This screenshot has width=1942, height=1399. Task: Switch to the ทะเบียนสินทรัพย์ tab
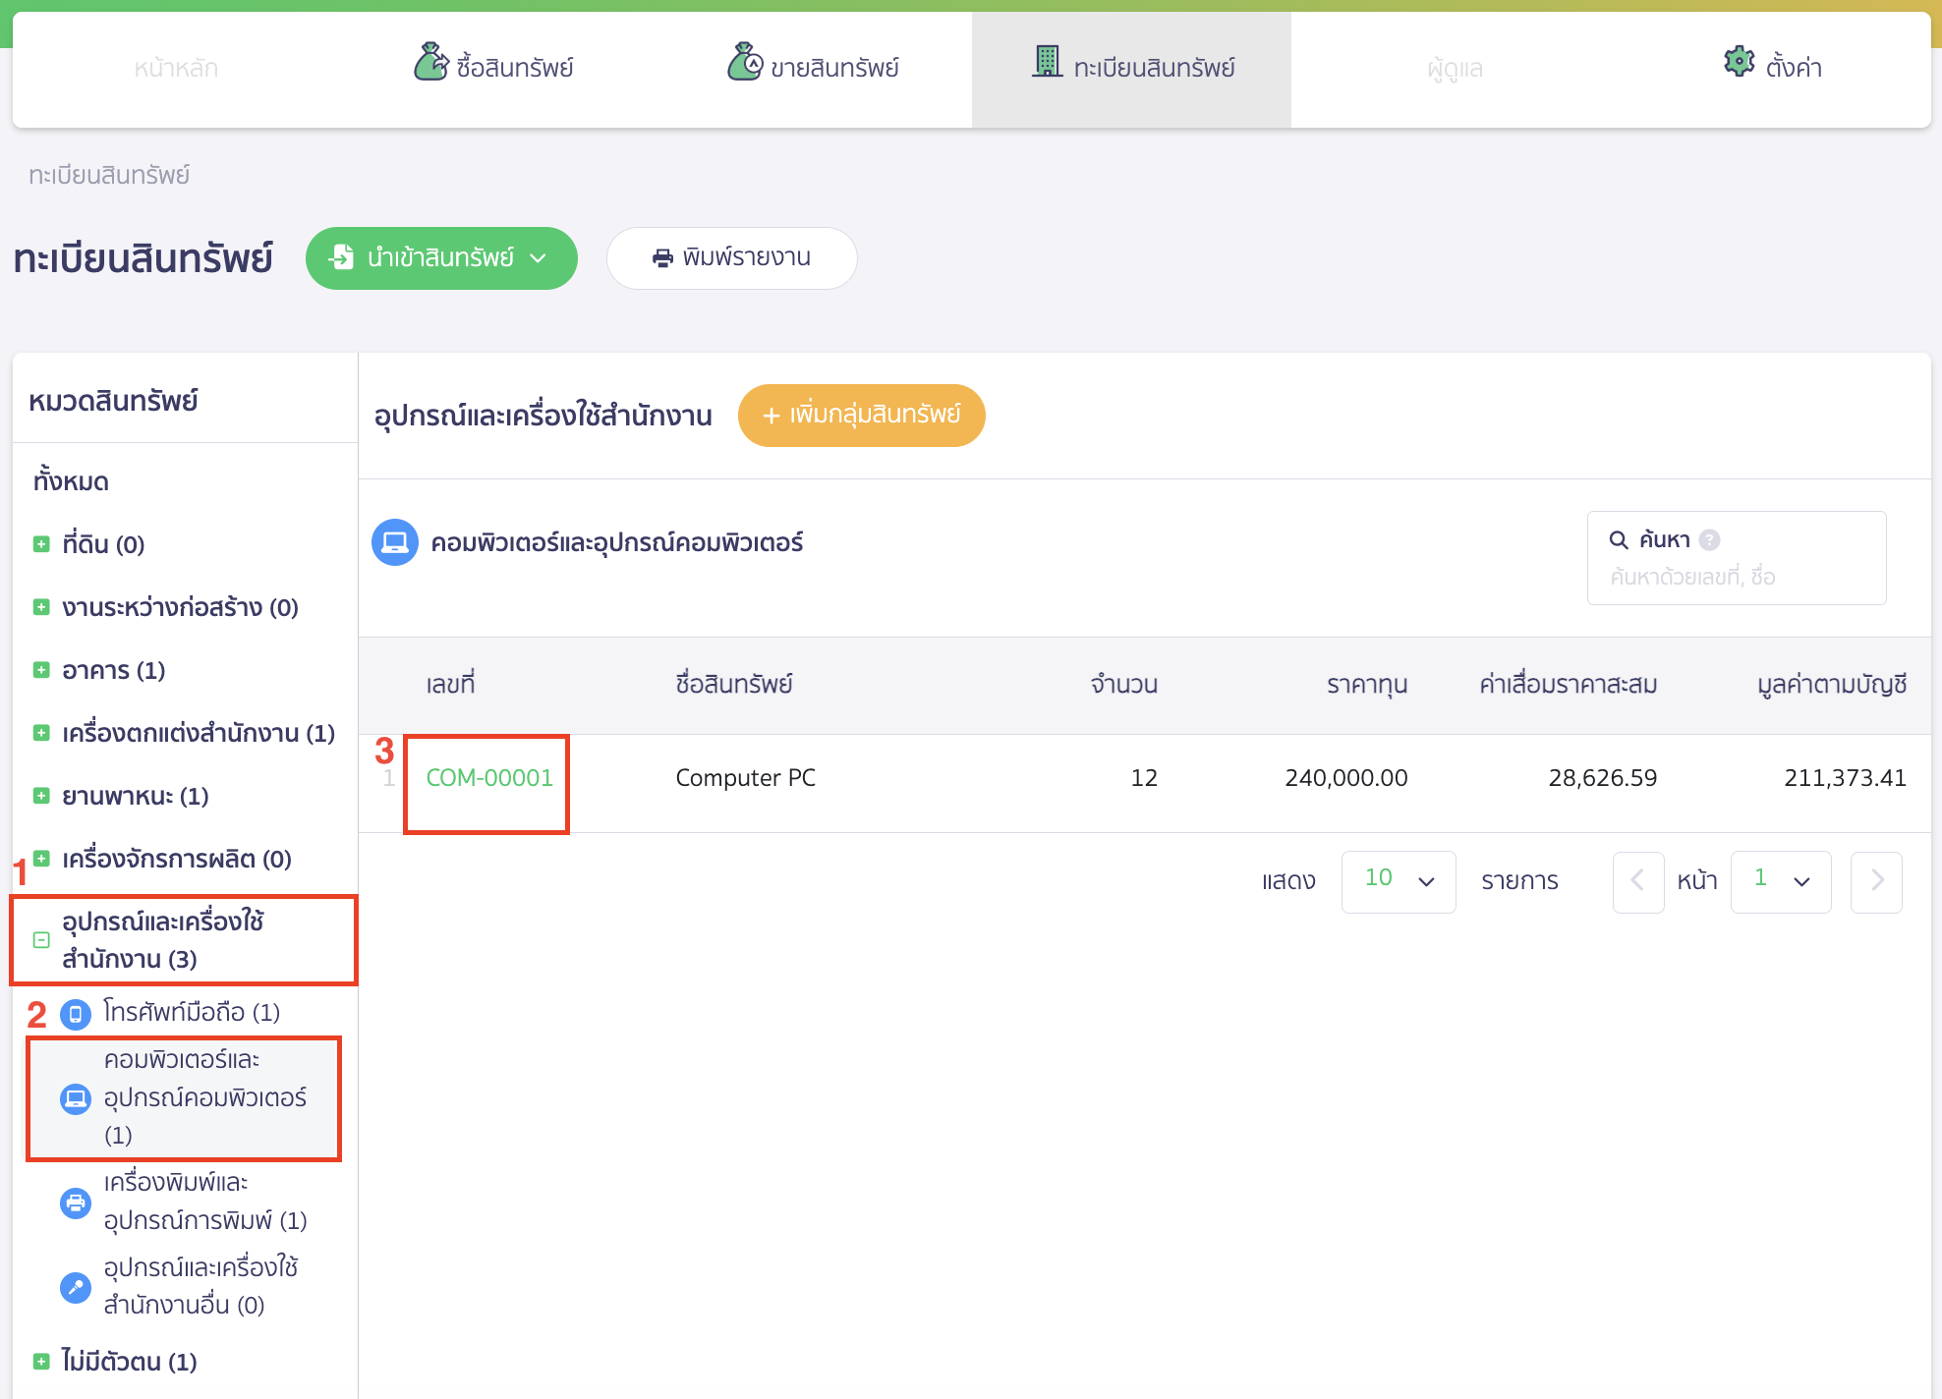1131,68
